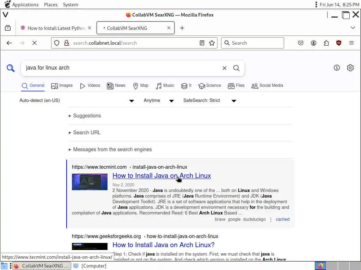Focus the Firefox address bar

pyautogui.click(x=135, y=43)
